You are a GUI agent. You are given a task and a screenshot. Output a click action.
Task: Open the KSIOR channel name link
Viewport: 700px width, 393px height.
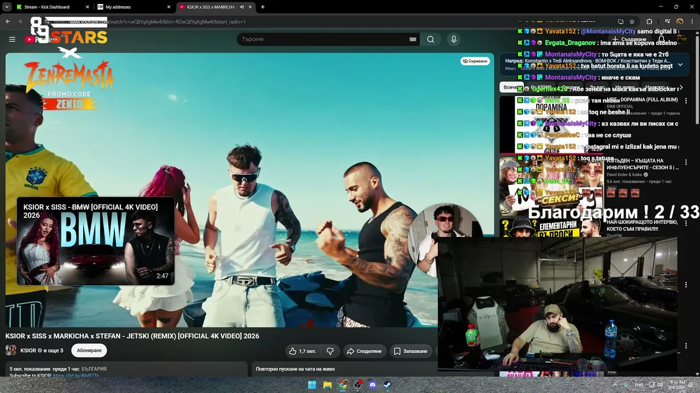(28, 350)
